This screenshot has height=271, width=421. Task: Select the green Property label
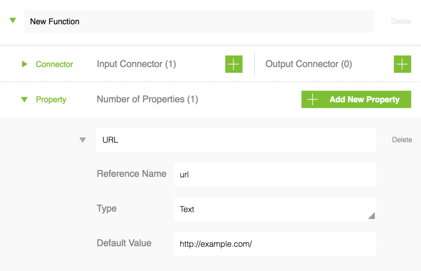pos(51,100)
